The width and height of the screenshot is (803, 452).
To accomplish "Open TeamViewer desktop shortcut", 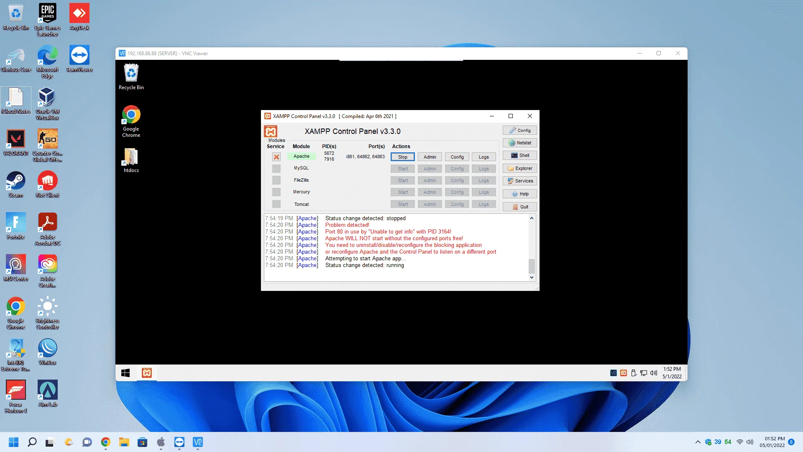I will 79,59.
